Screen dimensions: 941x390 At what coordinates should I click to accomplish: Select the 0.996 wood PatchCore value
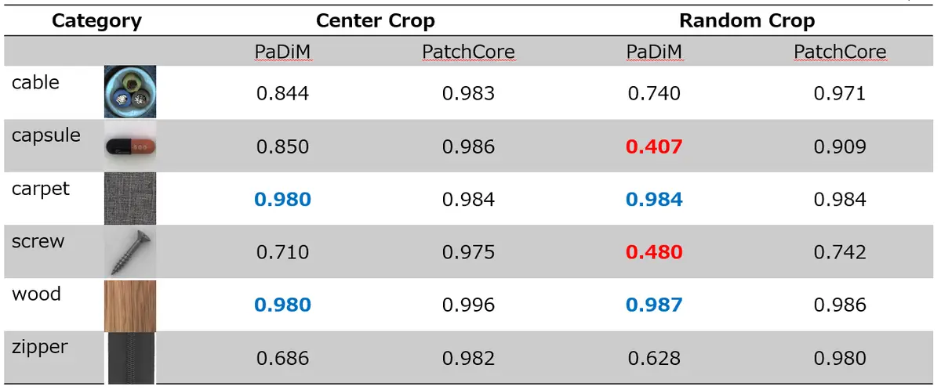(468, 305)
